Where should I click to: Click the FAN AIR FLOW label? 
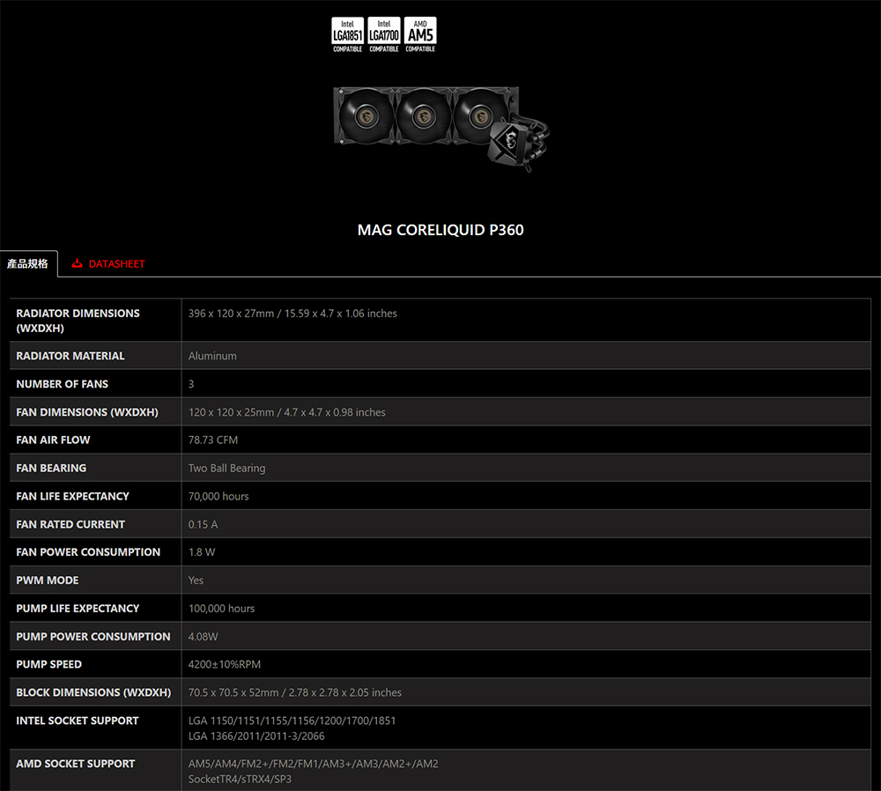click(53, 440)
